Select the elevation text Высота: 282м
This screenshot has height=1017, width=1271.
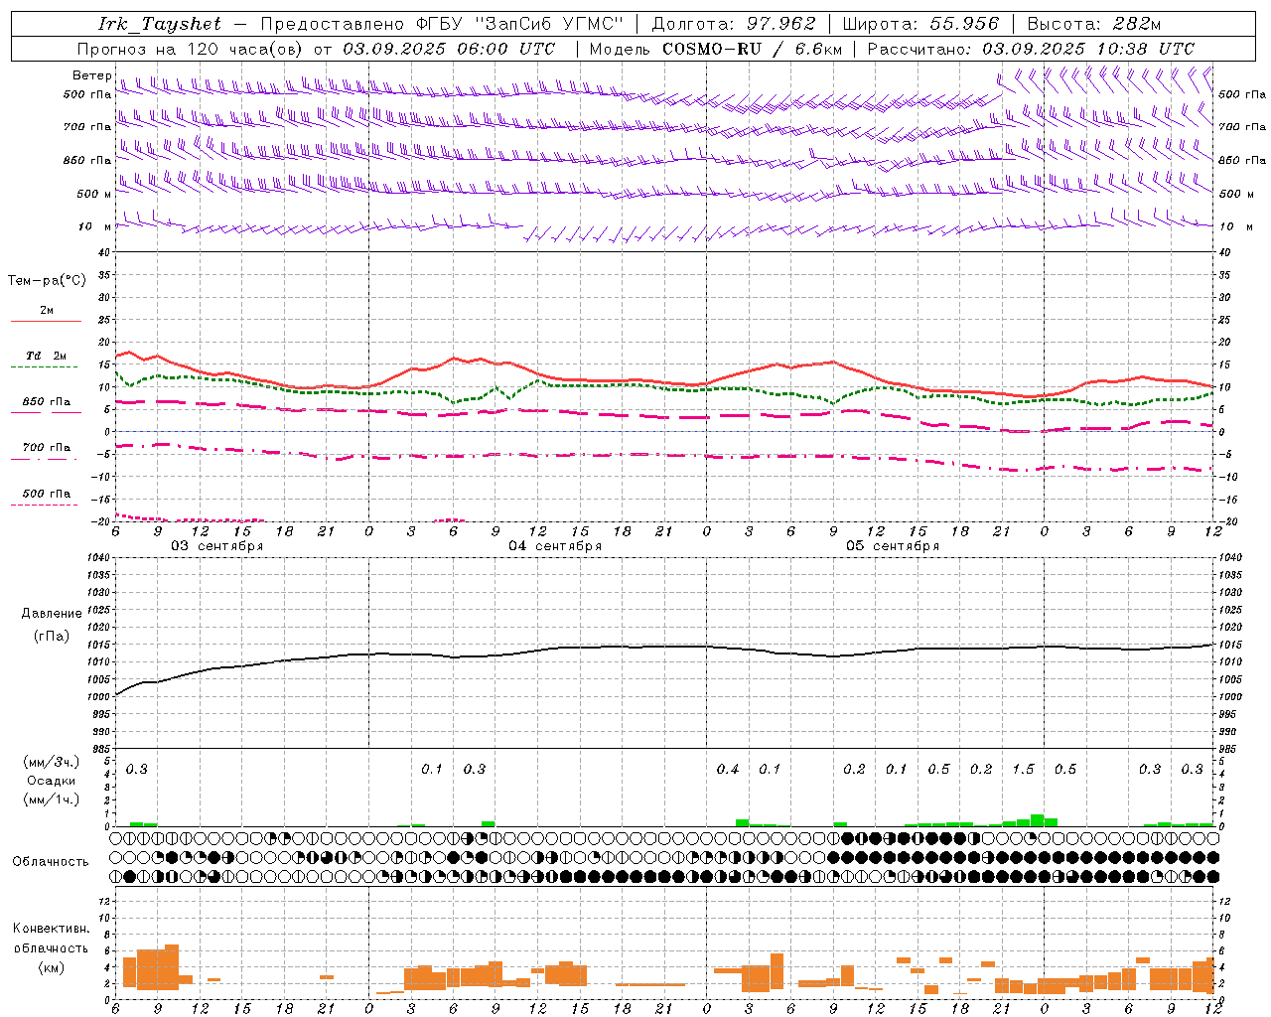coord(1094,24)
